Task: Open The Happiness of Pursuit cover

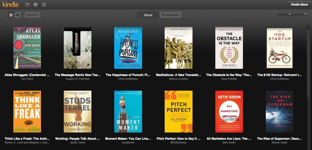Action: pos(128,47)
